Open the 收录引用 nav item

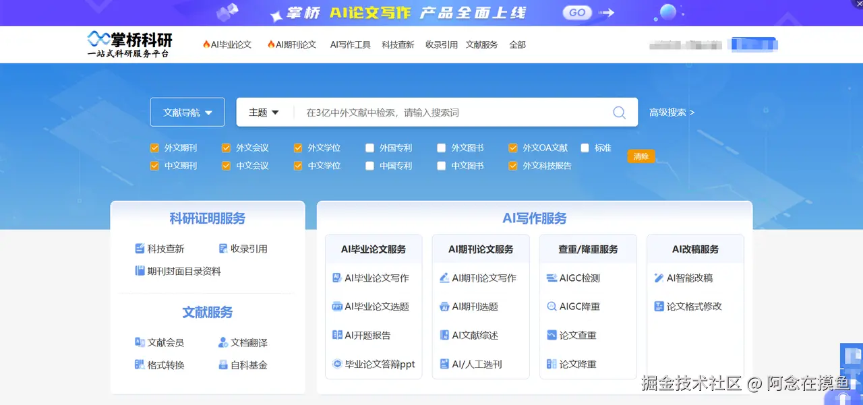coord(442,44)
